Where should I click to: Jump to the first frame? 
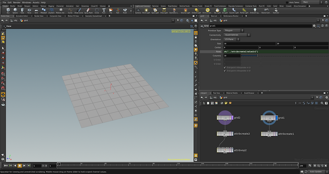coord(5,166)
